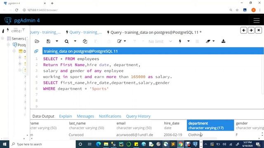Bookmark page with the star icon
The width and height of the screenshot is (264, 148).
coord(237,10)
